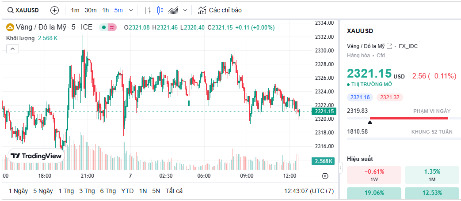Select the 1h interval
461x201 pixels.
(x=105, y=10)
